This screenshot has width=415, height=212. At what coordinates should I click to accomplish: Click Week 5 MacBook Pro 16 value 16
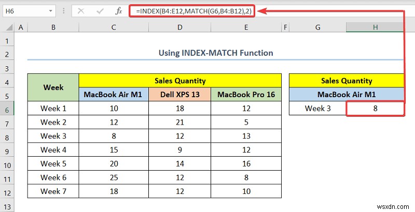coord(246,163)
